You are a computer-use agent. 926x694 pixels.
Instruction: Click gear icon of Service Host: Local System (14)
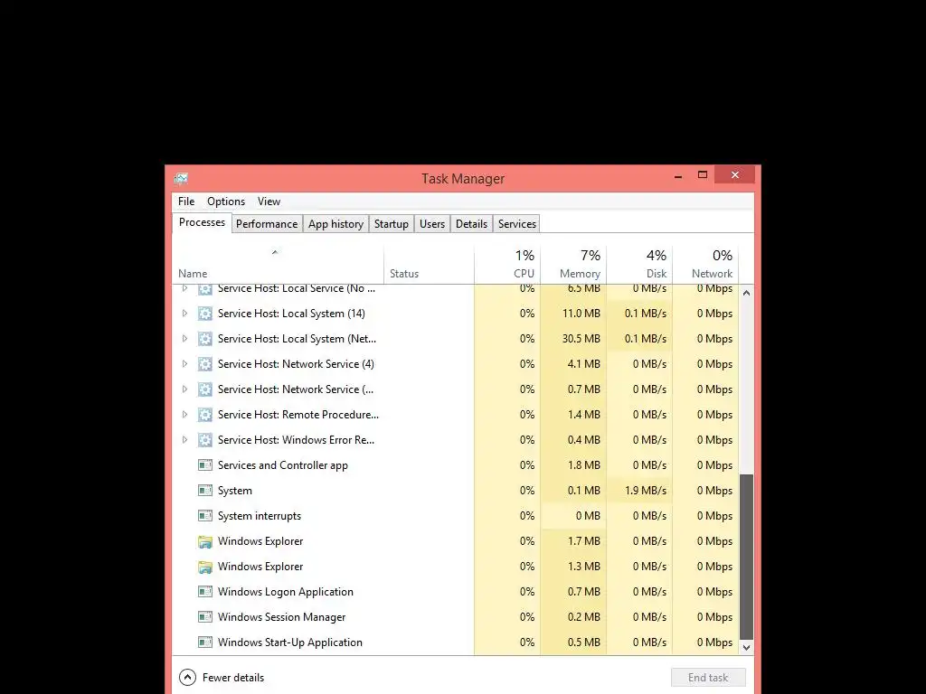205,314
